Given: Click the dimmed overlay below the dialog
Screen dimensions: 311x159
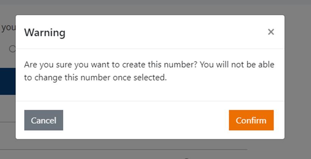Looking at the screenshot, I should coord(152,150).
